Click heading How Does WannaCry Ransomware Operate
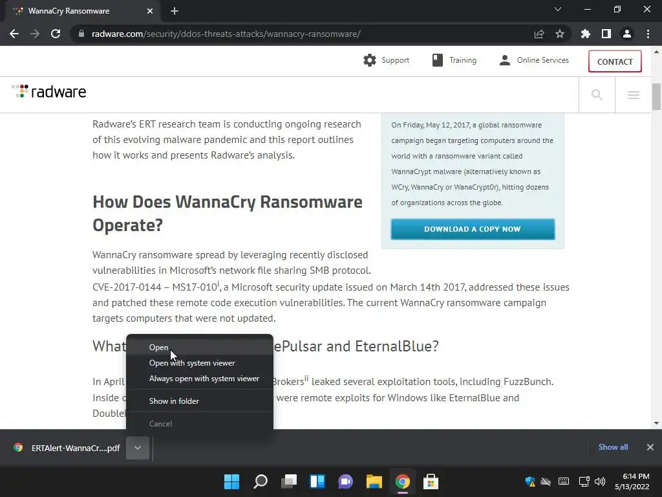The height and width of the screenshot is (497, 662). [x=228, y=214]
